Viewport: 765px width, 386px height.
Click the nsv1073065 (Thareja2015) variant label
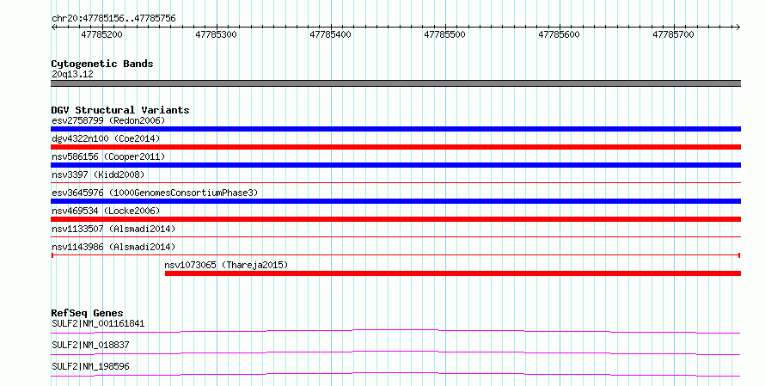(226, 265)
